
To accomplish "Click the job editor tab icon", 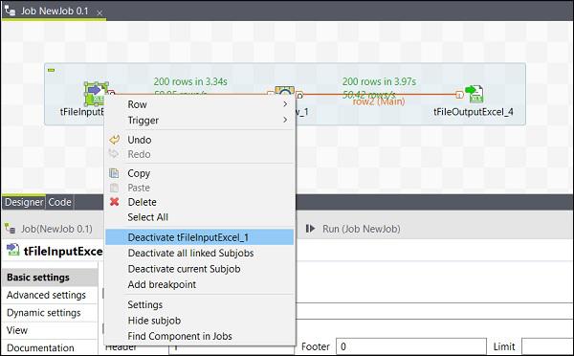I will 10,11.
